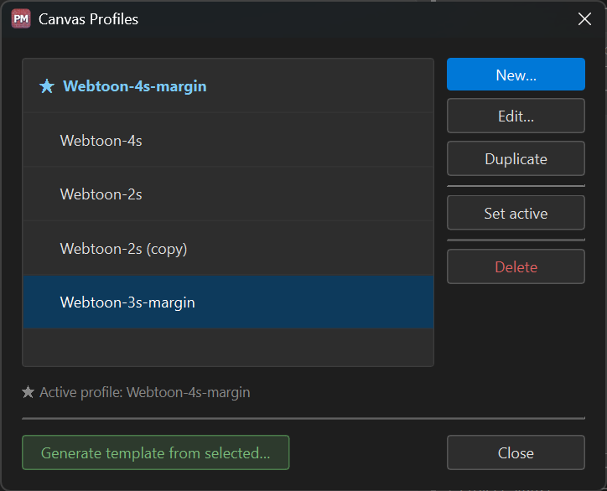Select the Webtoon-2s (copy) profile
Viewport: 607px width, 491px height.
pyautogui.click(x=228, y=248)
